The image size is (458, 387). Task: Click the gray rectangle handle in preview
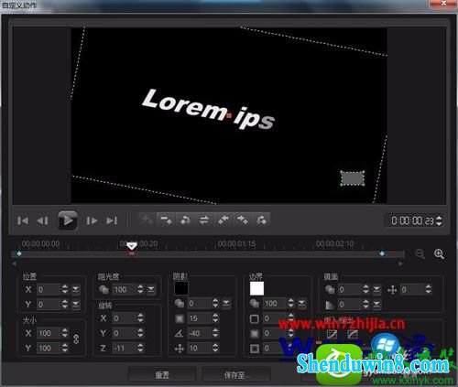[x=353, y=178]
